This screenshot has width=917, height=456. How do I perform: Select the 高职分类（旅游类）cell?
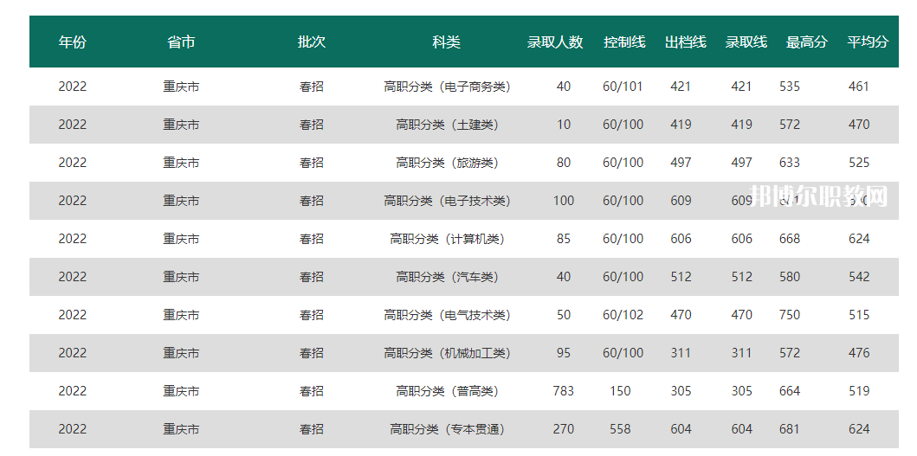447,163
